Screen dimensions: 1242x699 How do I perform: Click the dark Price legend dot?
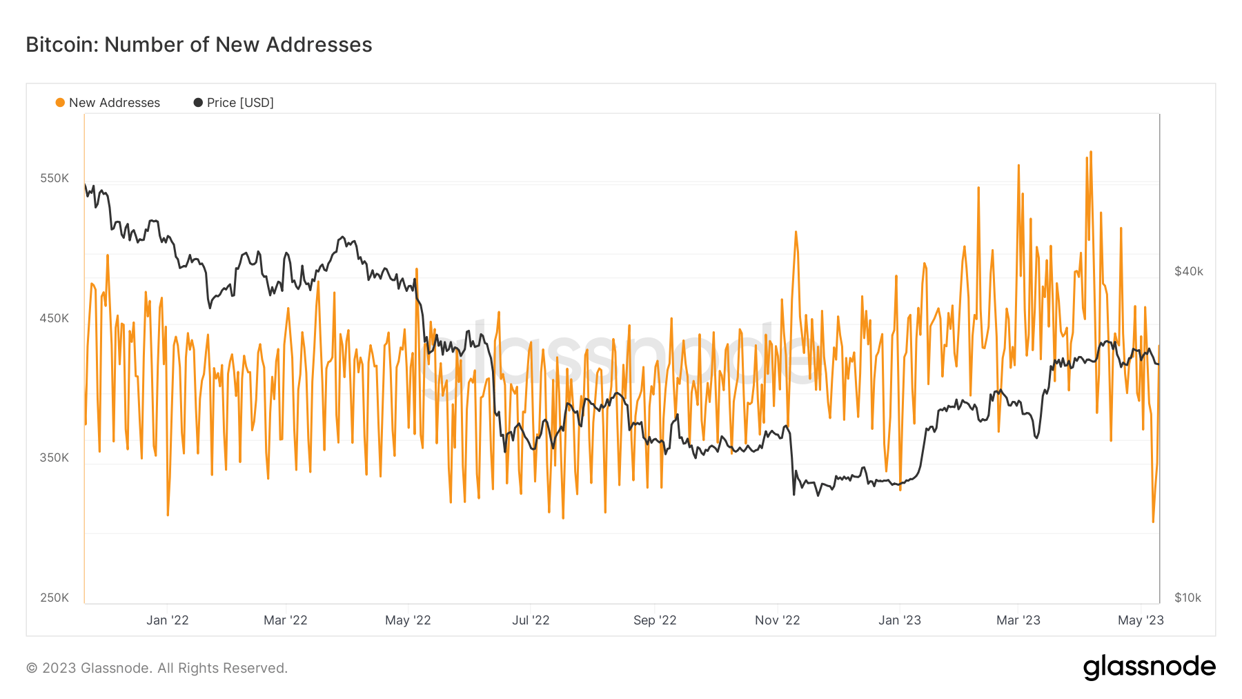[198, 103]
